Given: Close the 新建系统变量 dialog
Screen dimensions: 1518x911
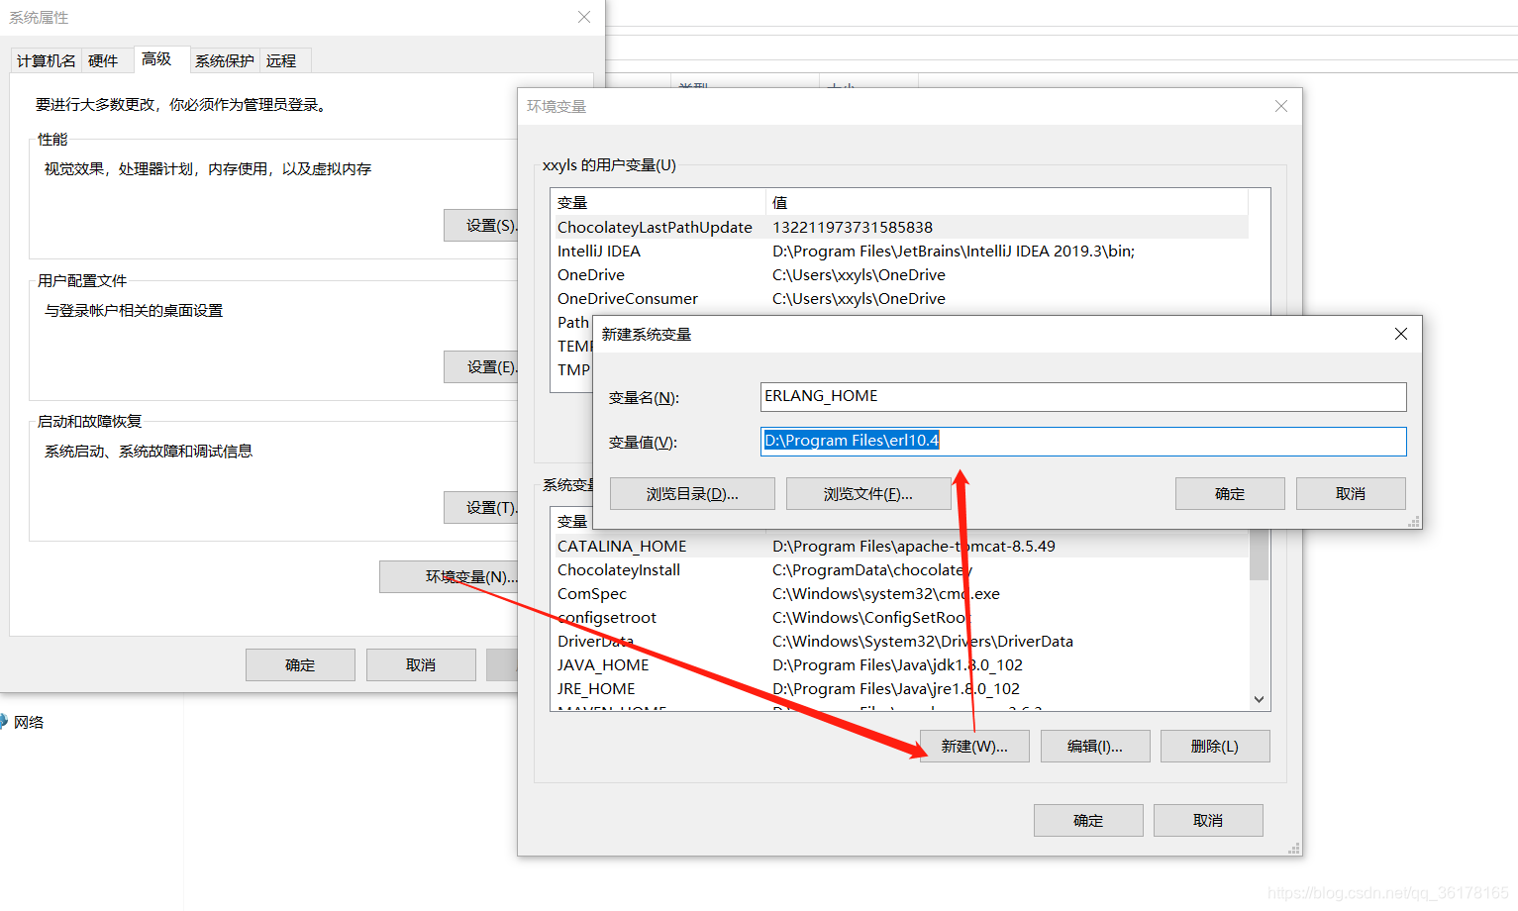Looking at the screenshot, I should tap(1400, 334).
